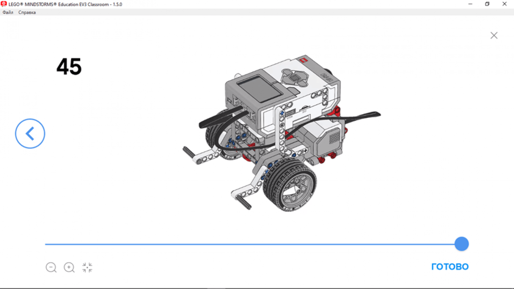The width and height of the screenshot is (514, 289).
Task: Open the Справка menu
Action: pos(27,12)
